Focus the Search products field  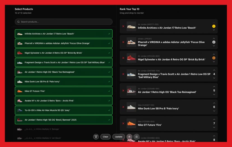(64, 22)
